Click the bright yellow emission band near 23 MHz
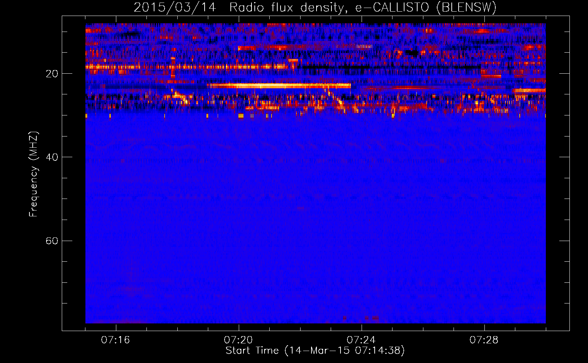 point(279,86)
